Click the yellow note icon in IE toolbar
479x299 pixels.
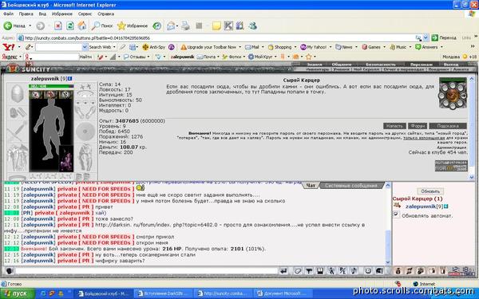pos(216,26)
